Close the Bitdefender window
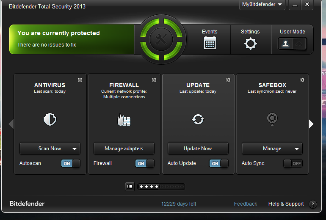Viewport: 326px width, 220px height. point(307,5)
